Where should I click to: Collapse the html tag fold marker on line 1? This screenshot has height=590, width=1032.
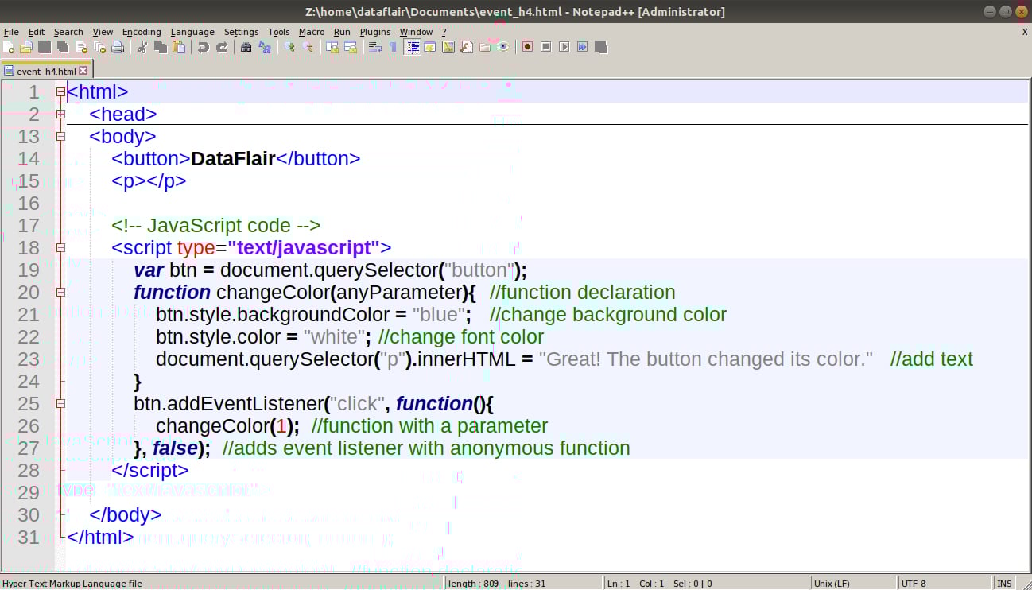coord(61,91)
